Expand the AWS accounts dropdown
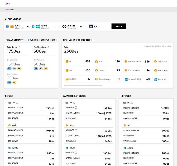This screenshot has width=177, height=166. pyautogui.click(x=28, y=27)
